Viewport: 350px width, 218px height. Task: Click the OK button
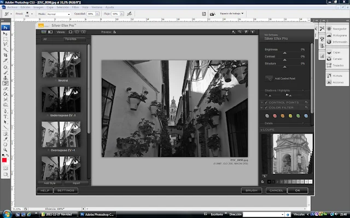click(x=297, y=190)
